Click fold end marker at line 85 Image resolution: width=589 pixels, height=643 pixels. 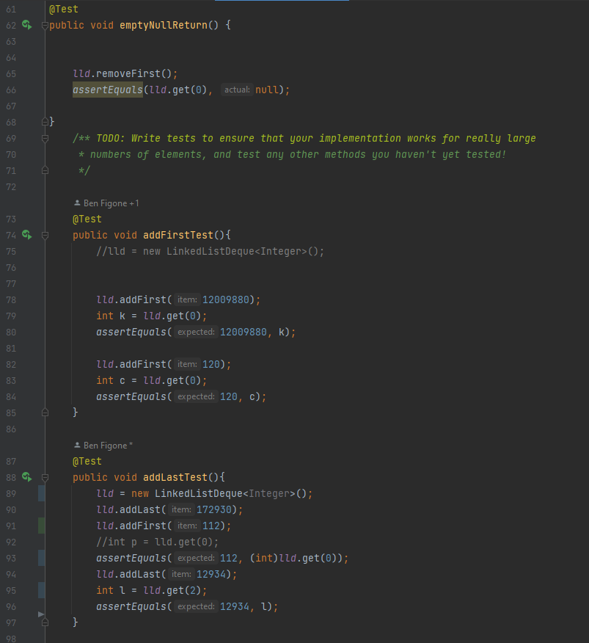tap(45, 413)
